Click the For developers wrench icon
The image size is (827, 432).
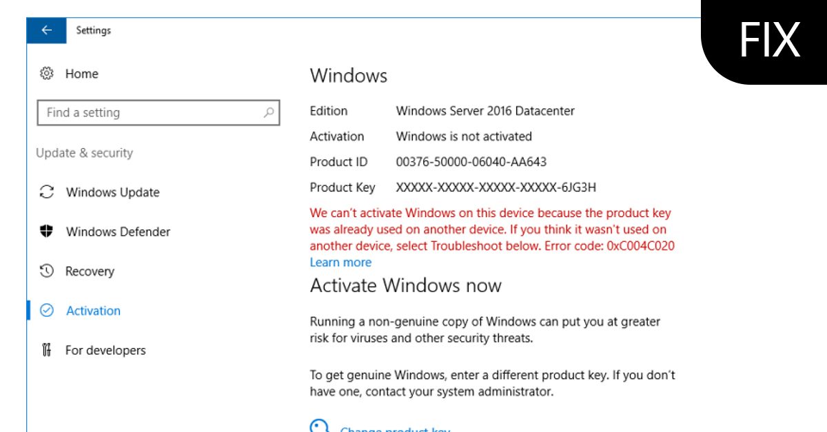(46, 350)
